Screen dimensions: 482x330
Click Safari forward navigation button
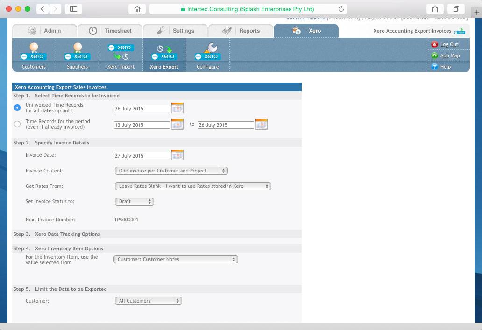(x=55, y=9)
